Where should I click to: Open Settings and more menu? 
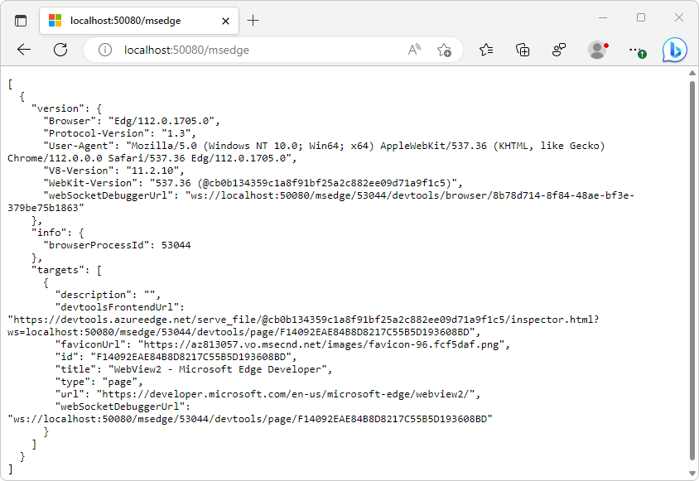coord(634,50)
